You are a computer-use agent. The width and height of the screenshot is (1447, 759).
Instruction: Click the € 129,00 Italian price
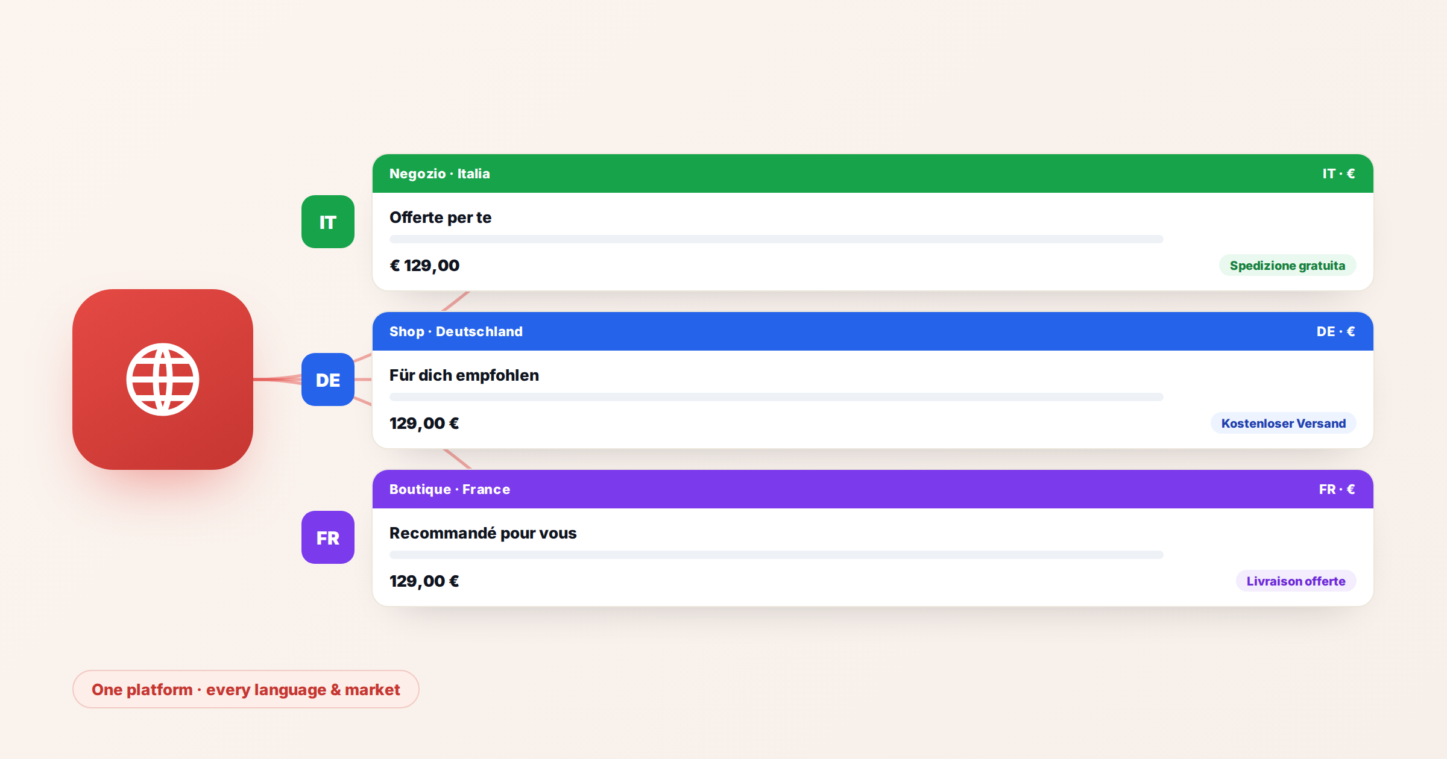pos(424,266)
